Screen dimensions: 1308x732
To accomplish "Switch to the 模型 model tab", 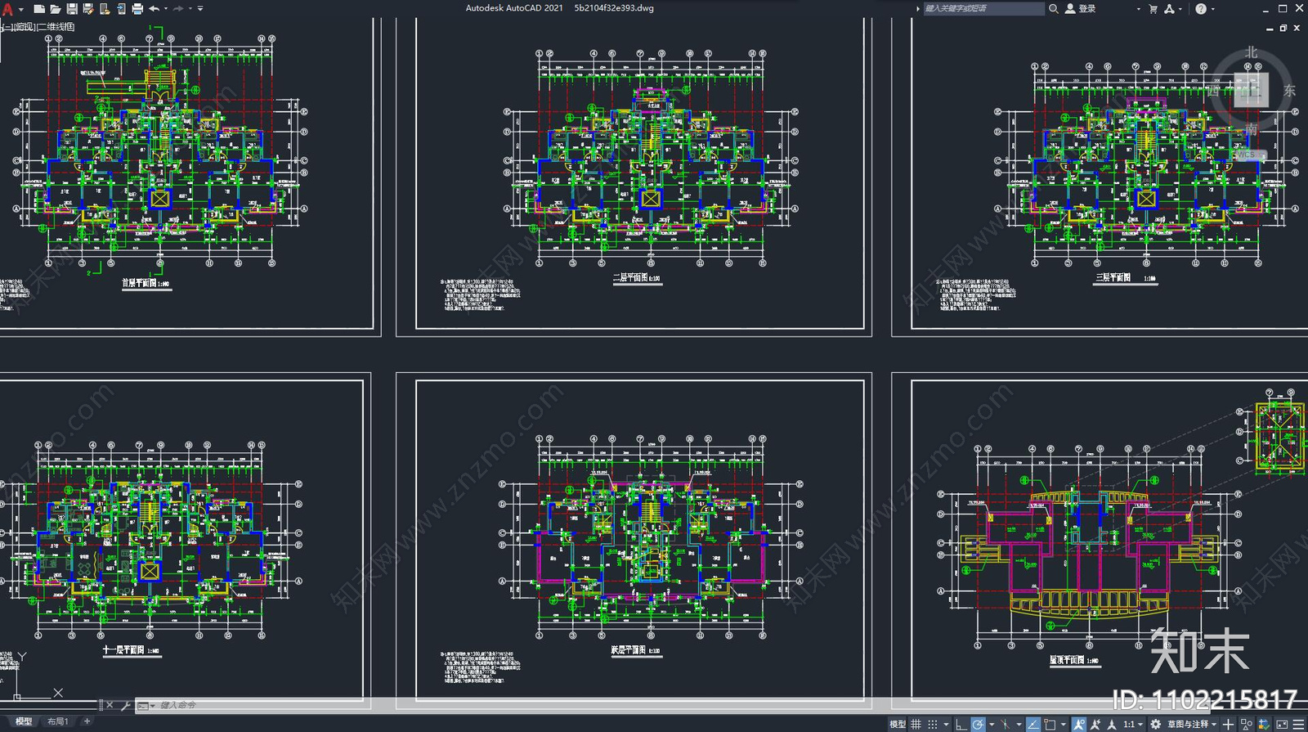I will (24, 721).
